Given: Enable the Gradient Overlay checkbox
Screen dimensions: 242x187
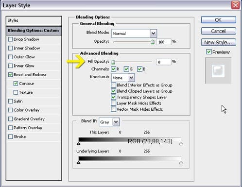Looking at the screenshot, I should click(10, 119).
